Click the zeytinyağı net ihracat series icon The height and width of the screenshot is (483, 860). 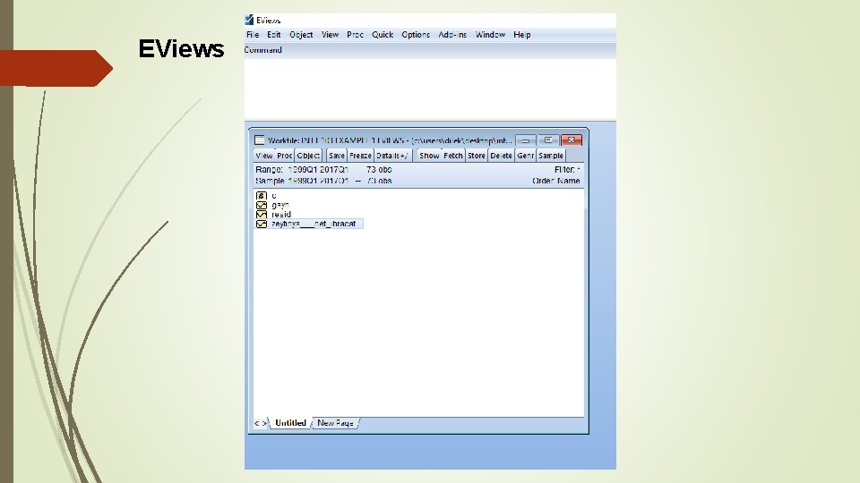point(262,224)
